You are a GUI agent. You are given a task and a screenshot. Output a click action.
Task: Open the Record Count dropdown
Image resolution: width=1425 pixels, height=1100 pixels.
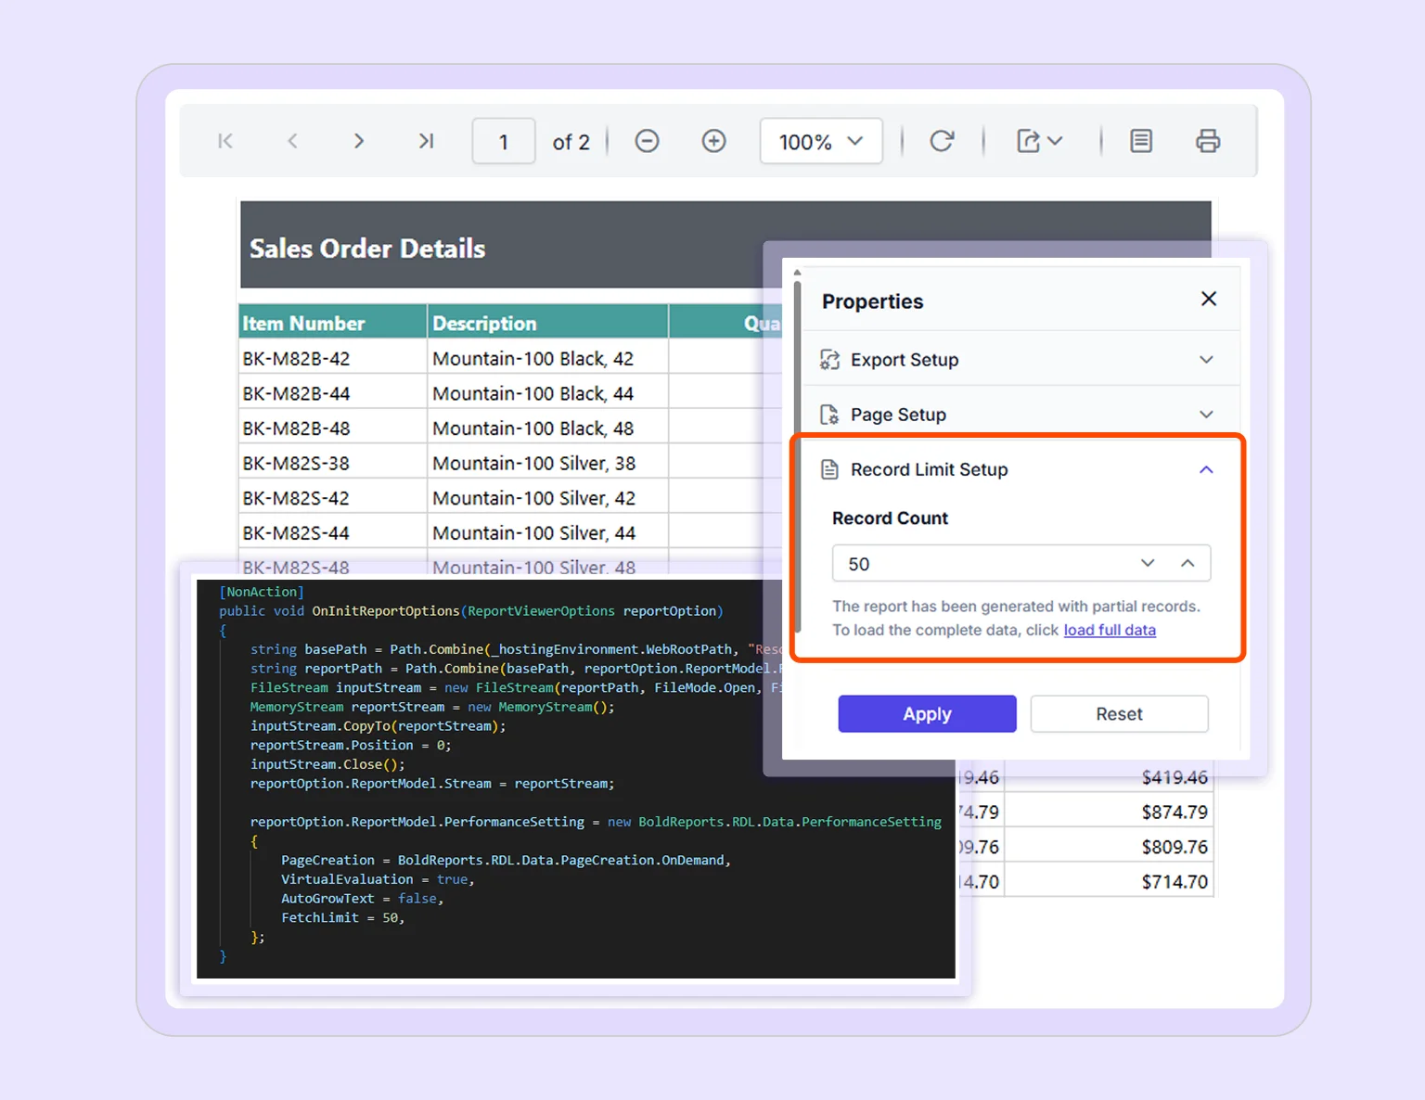pos(1148,563)
